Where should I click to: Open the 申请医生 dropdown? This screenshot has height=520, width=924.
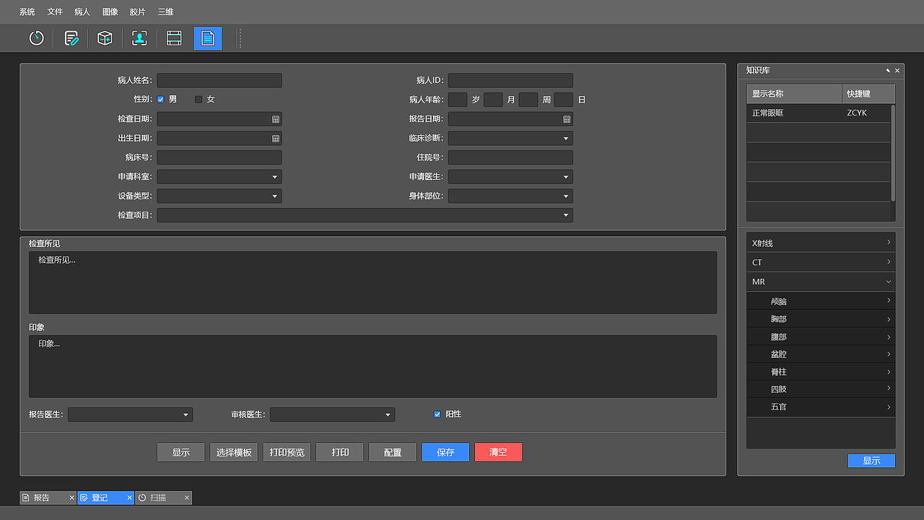coord(510,176)
